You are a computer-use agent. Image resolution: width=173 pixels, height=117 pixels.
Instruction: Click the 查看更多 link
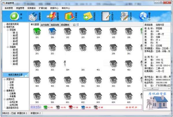pos(131,107)
